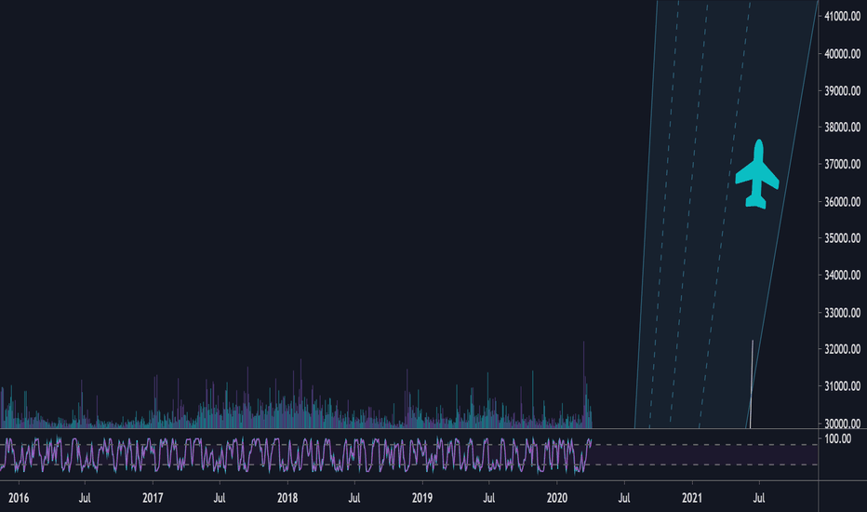
Task: Click the 2018 label on time axis
Action: 287,498
